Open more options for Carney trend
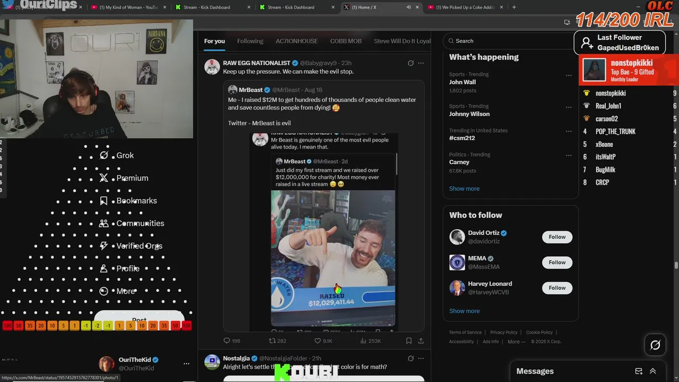This screenshot has height=382, width=679. click(569, 156)
